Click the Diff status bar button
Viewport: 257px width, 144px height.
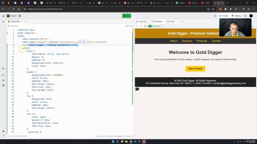click(x=24, y=136)
